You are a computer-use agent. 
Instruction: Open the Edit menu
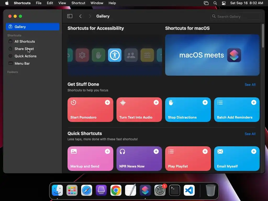tap(50, 3)
